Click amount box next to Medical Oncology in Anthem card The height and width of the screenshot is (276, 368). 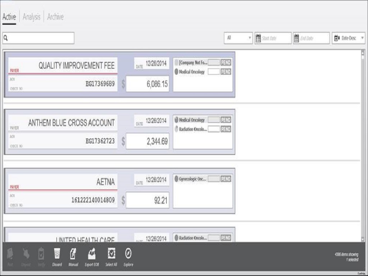[214, 120]
